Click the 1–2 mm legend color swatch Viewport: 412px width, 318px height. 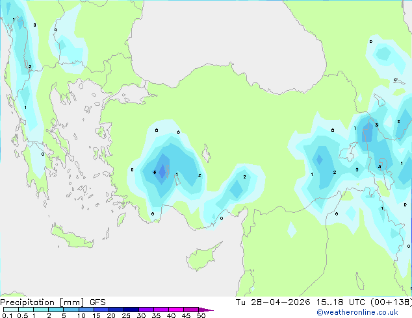[x=41, y=310]
